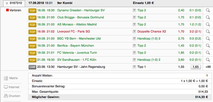
Task: Open Club Brügge - Borussia Dortmund match
Action: tap(80, 18)
